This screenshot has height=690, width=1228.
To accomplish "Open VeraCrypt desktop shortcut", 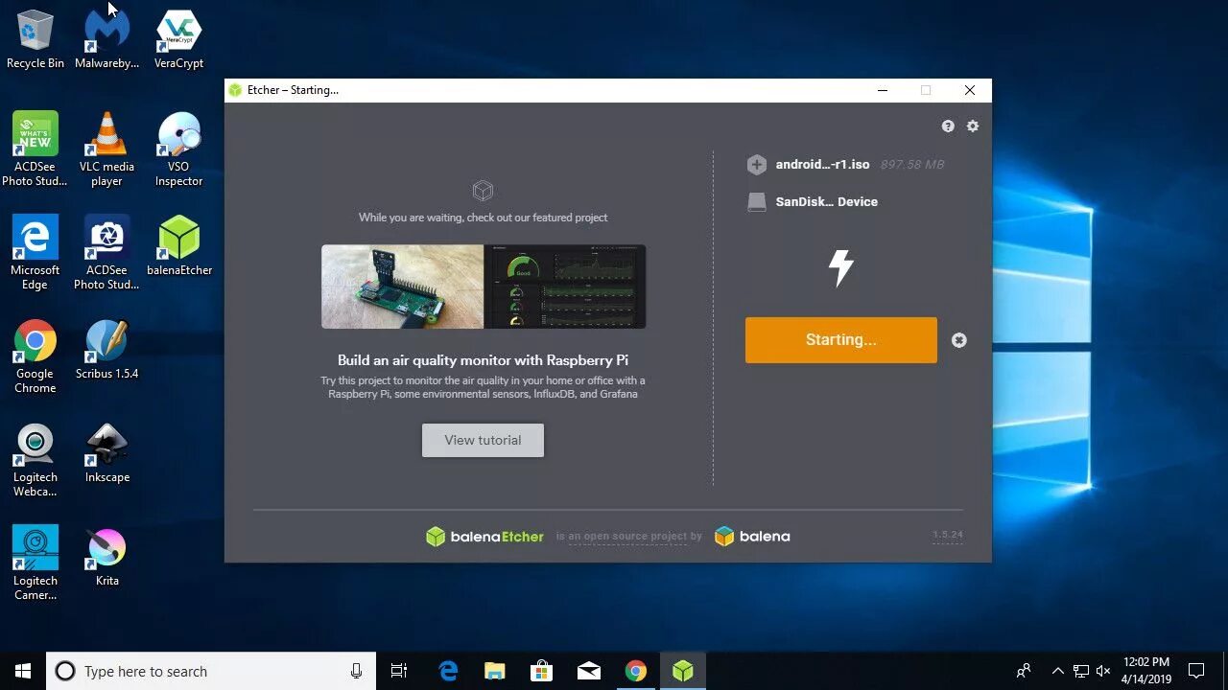I will pos(178,40).
